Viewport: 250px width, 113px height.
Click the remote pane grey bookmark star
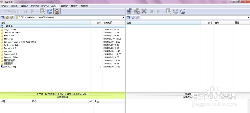(133, 17)
